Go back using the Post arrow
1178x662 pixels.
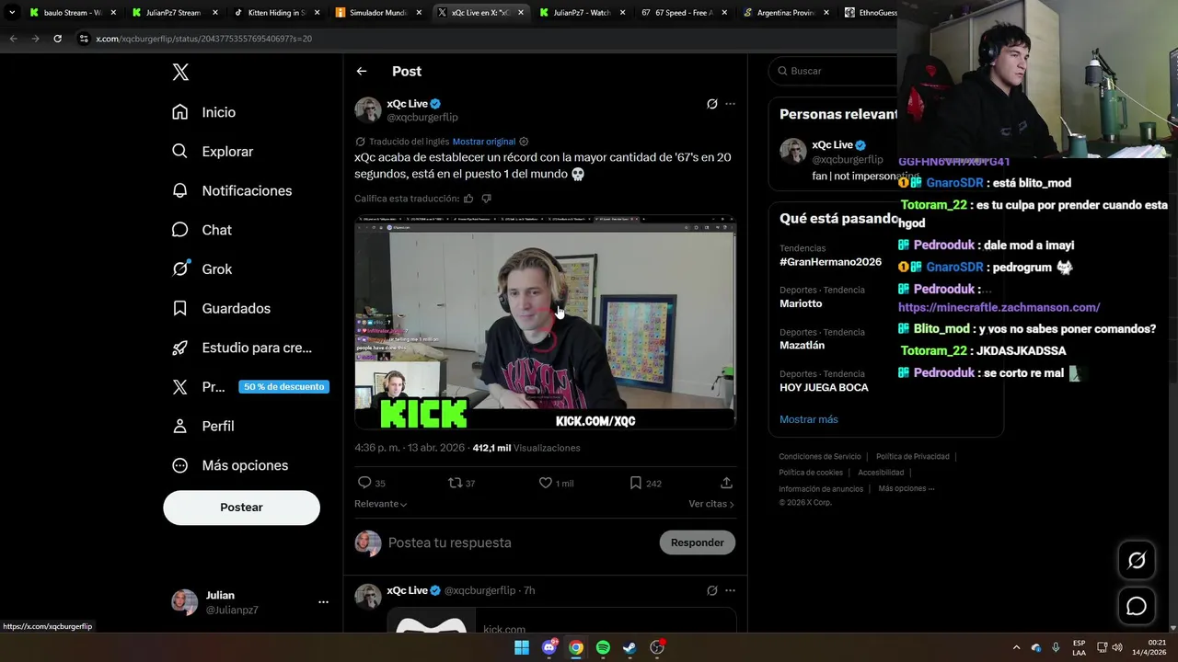[362, 71]
